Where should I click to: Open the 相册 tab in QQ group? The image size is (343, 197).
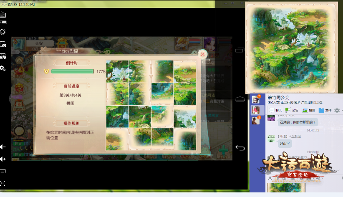[x=308, y=110]
